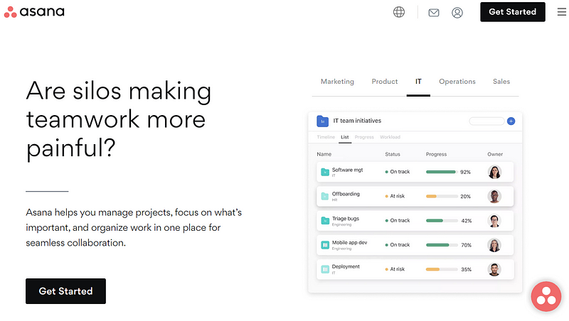Click the 'On track' status of Software mgt
569x321 pixels.
click(x=398, y=172)
